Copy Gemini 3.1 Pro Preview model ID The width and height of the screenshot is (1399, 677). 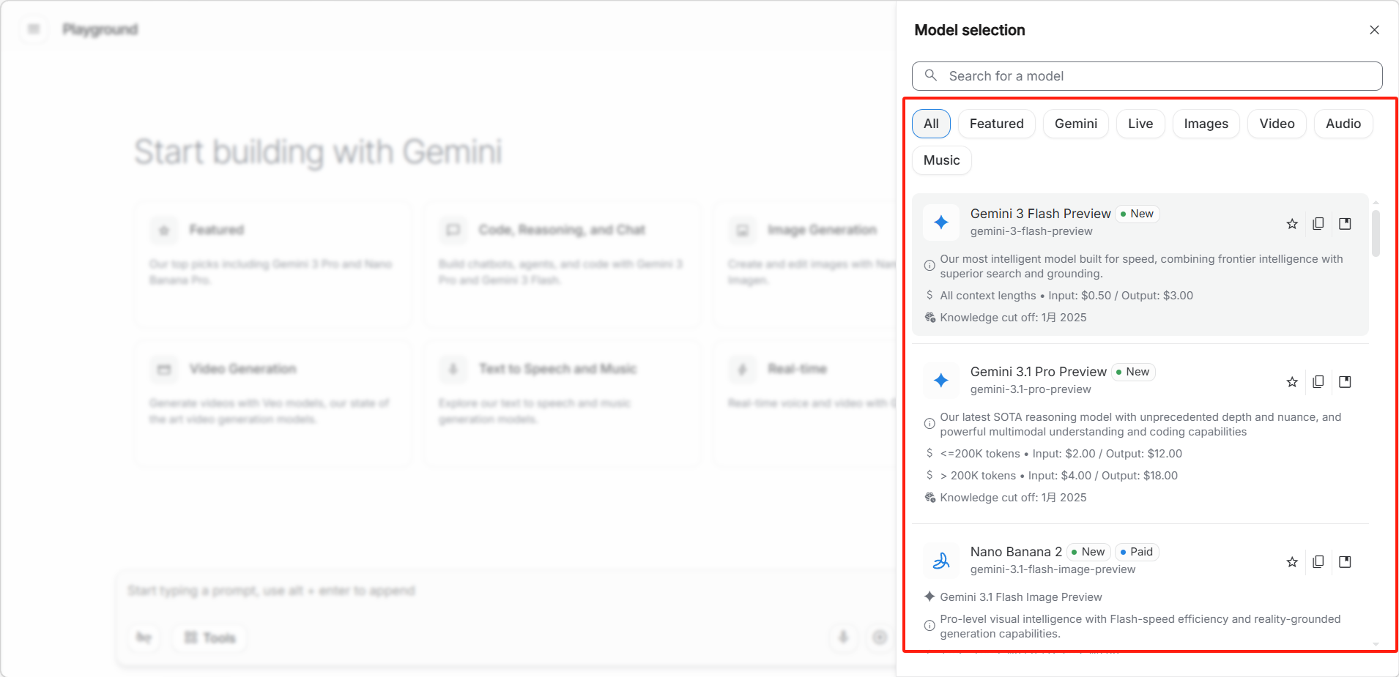click(x=1318, y=382)
